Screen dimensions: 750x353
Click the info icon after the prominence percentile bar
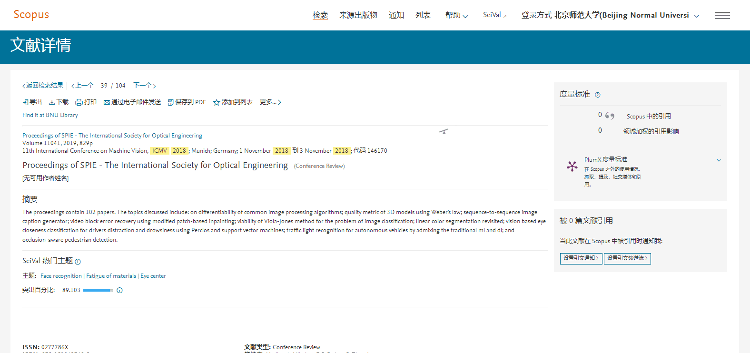tap(120, 290)
